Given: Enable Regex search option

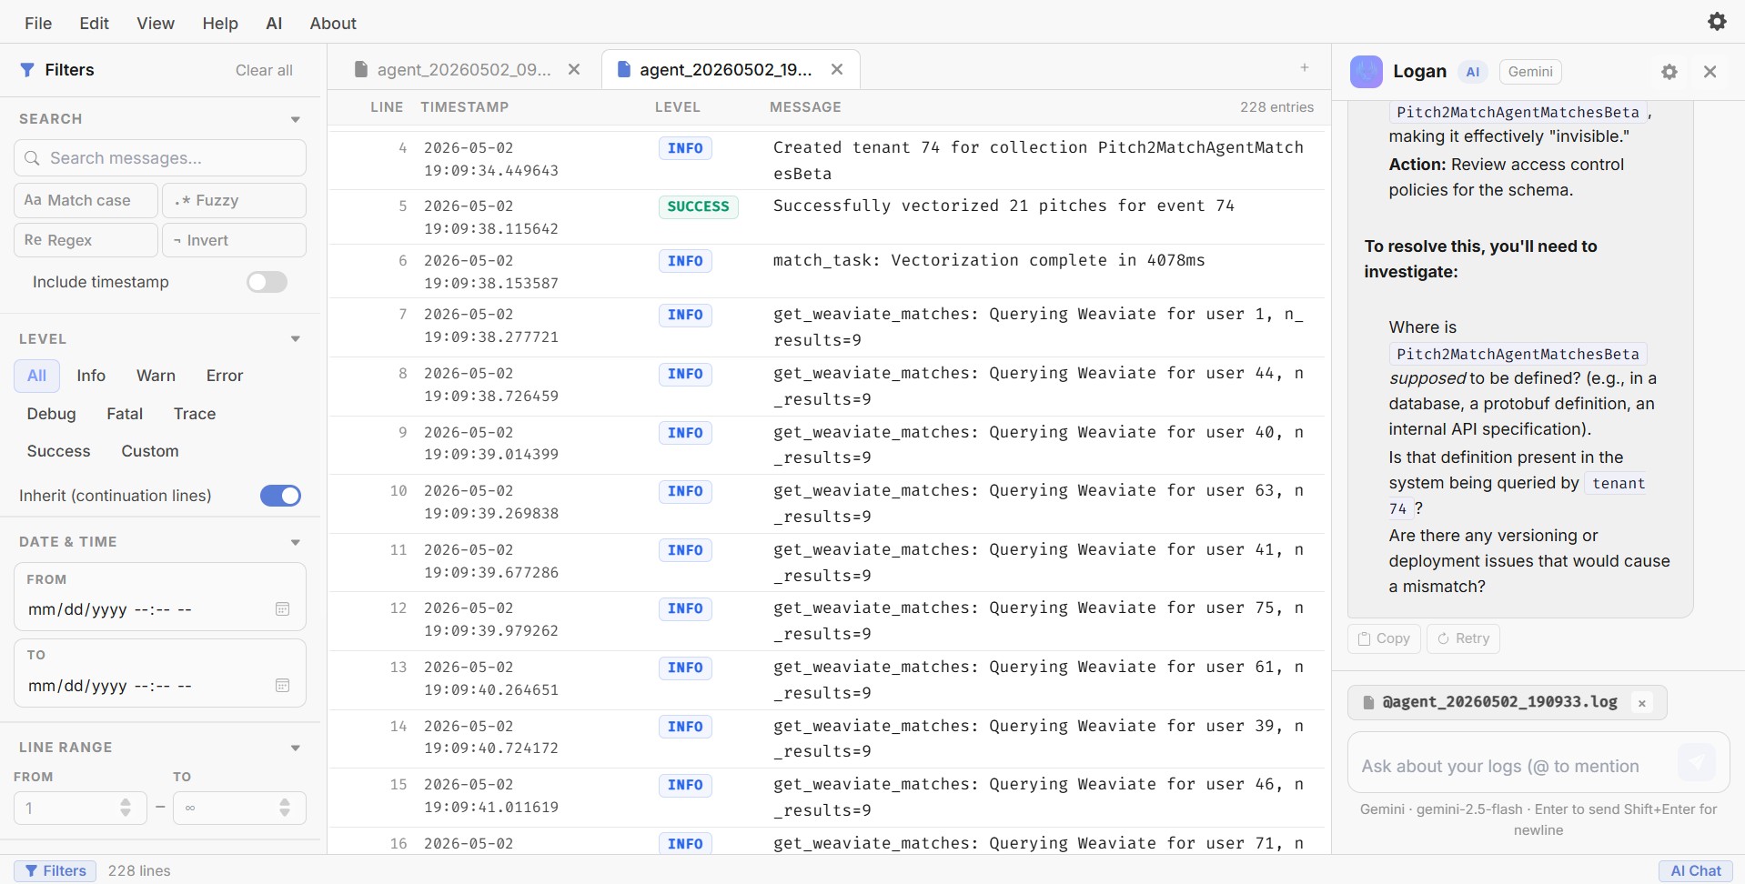Looking at the screenshot, I should (x=86, y=240).
